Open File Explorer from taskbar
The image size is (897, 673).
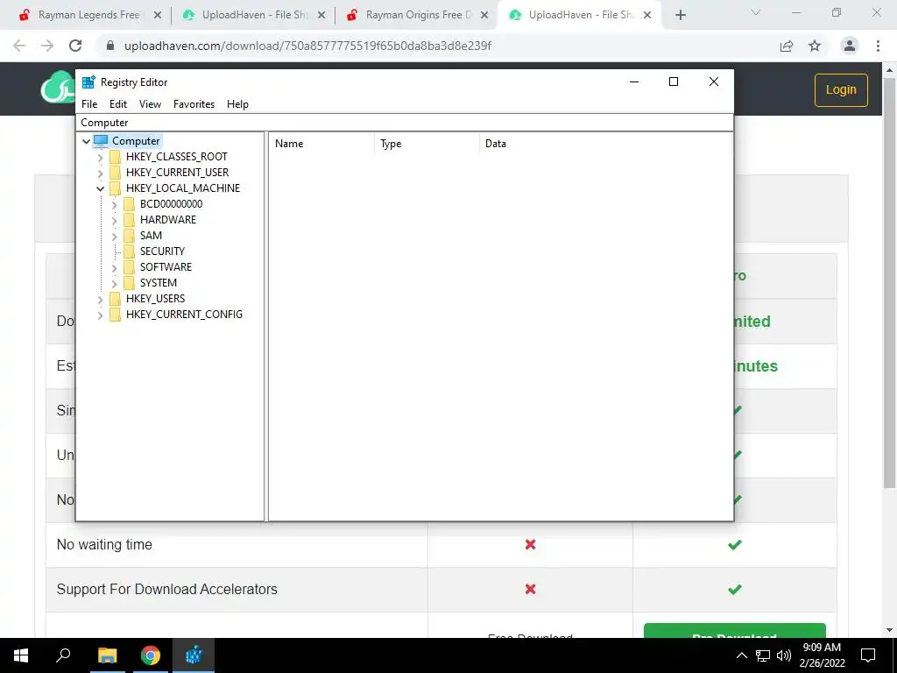[x=107, y=655]
